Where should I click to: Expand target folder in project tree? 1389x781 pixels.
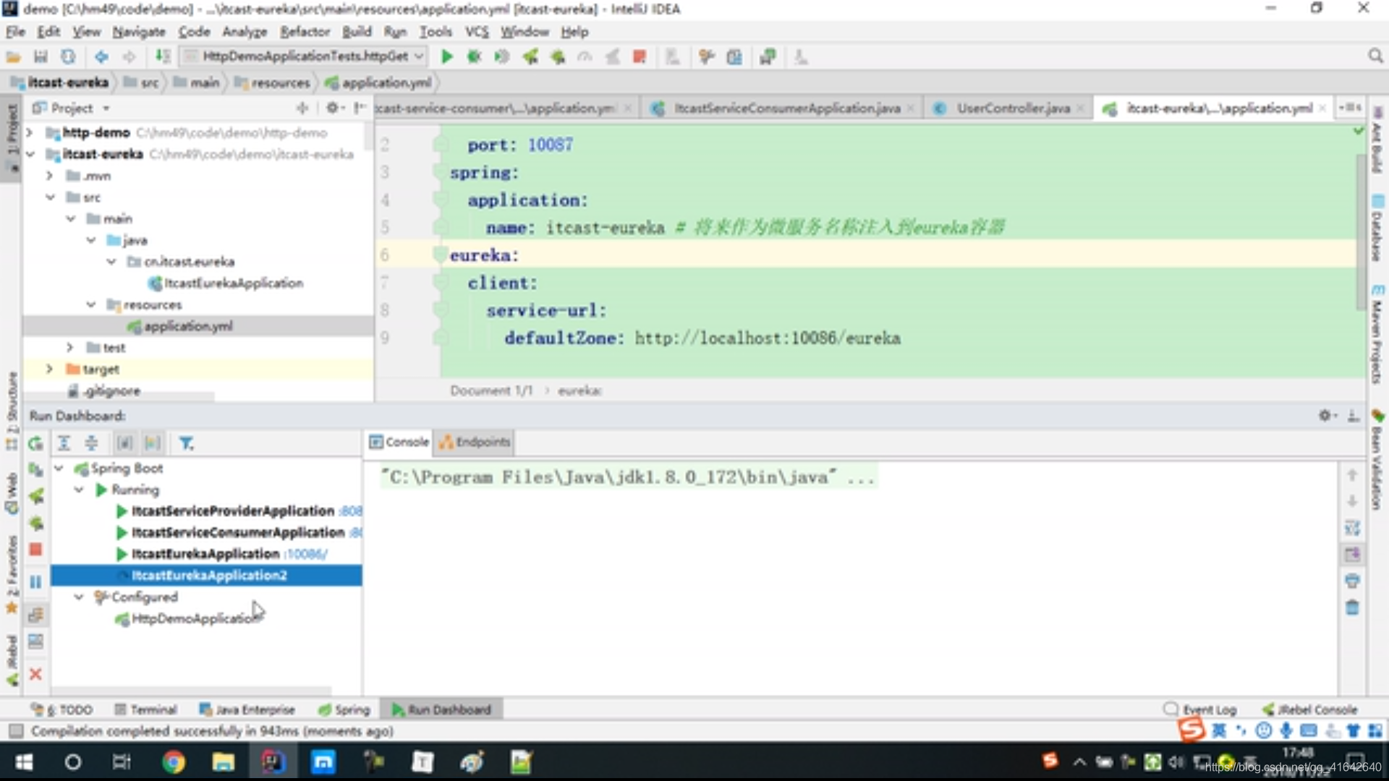click(x=50, y=369)
